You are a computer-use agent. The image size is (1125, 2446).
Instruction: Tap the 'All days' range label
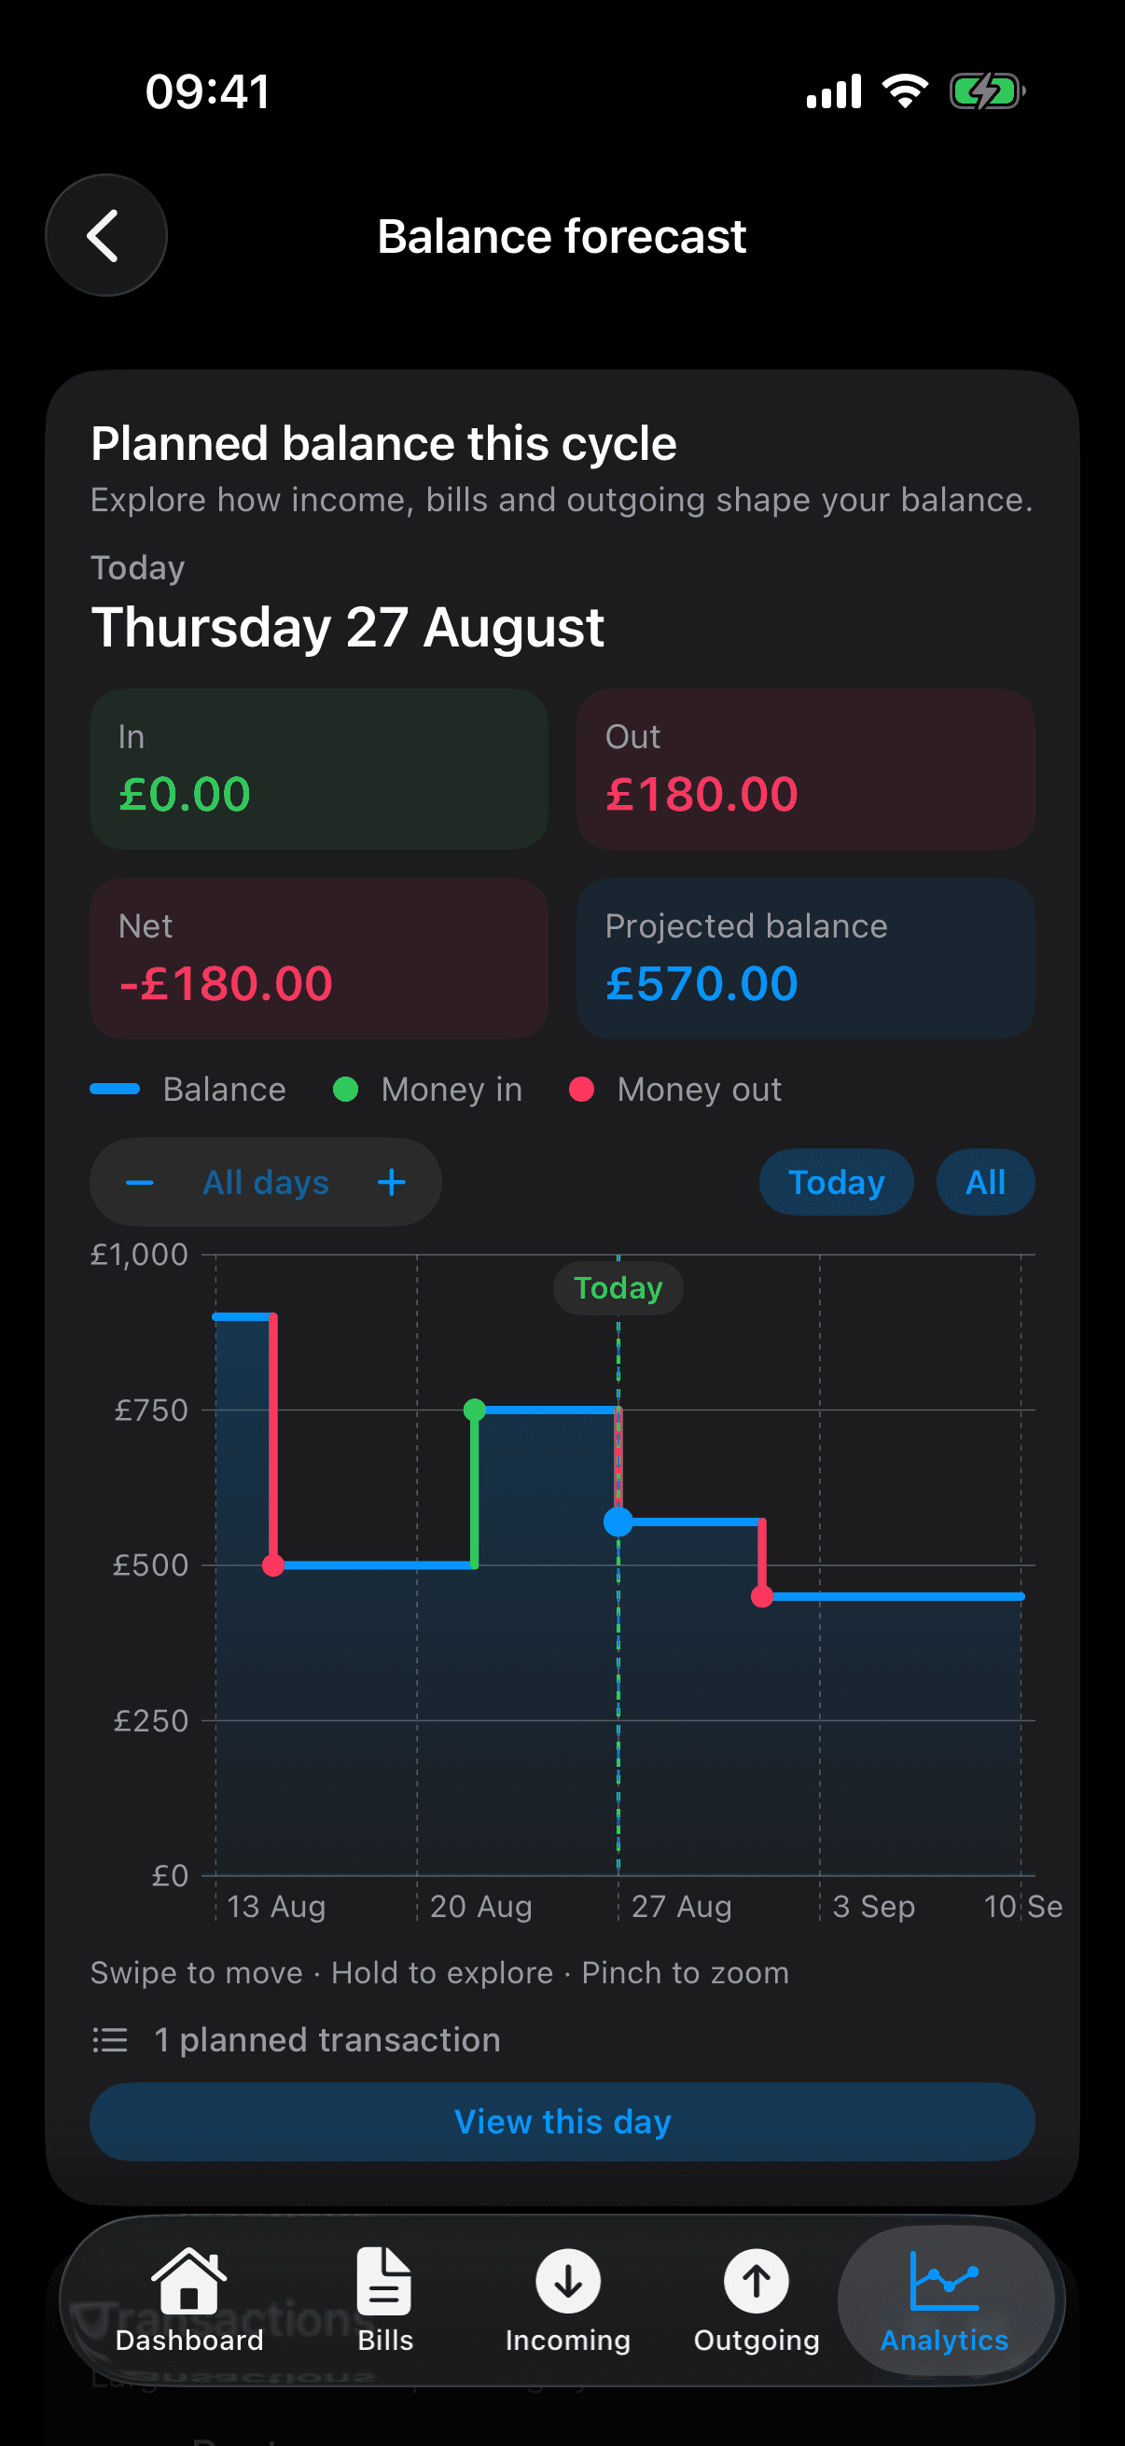[266, 1182]
